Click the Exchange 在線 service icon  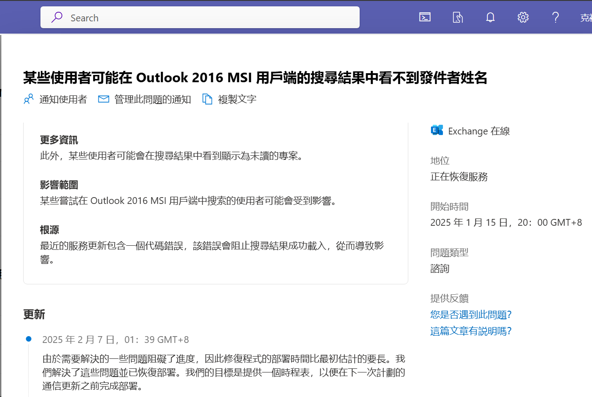pyautogui.click(x=436, y=130)
